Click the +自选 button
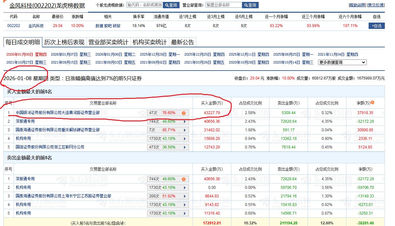395x226 pixels. click(377, 26)
